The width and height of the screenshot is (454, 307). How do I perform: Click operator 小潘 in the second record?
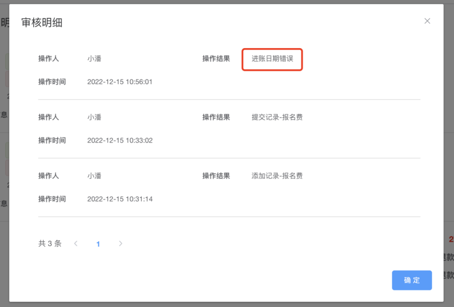[x=94, y=117]
